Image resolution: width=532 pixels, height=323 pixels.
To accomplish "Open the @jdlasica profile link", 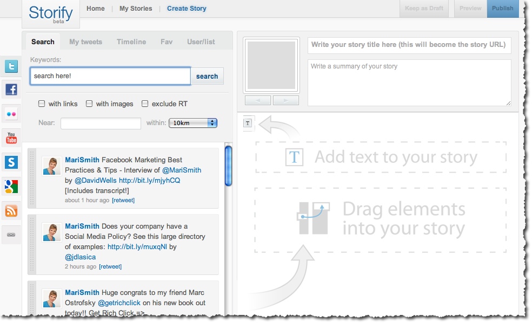I will (81, 257).
